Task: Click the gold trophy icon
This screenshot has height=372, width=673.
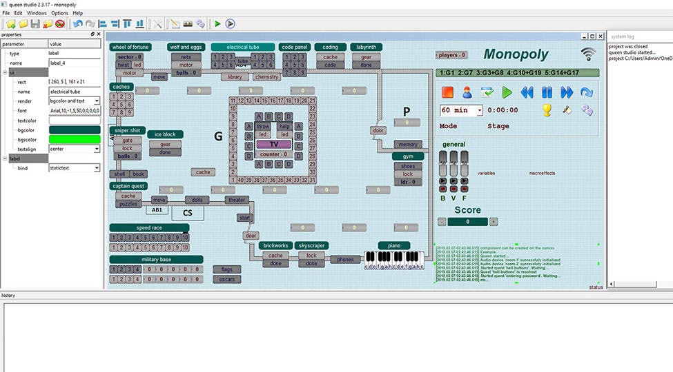Action: (547, 110)
